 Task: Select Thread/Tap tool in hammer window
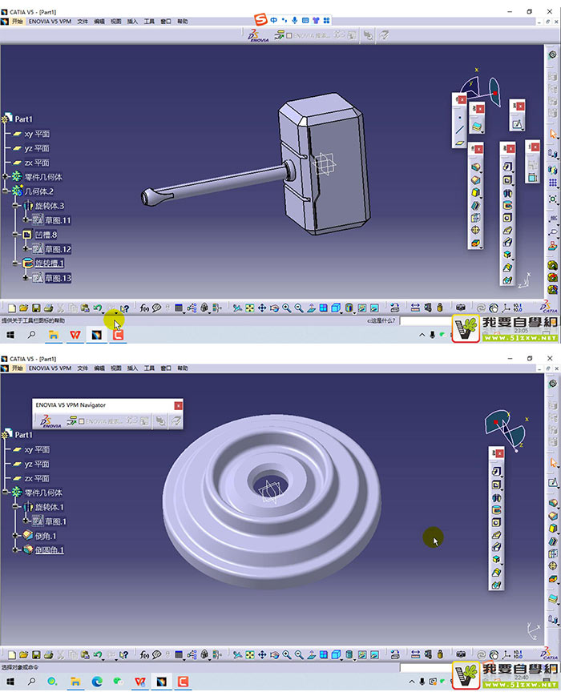(476, 231)
